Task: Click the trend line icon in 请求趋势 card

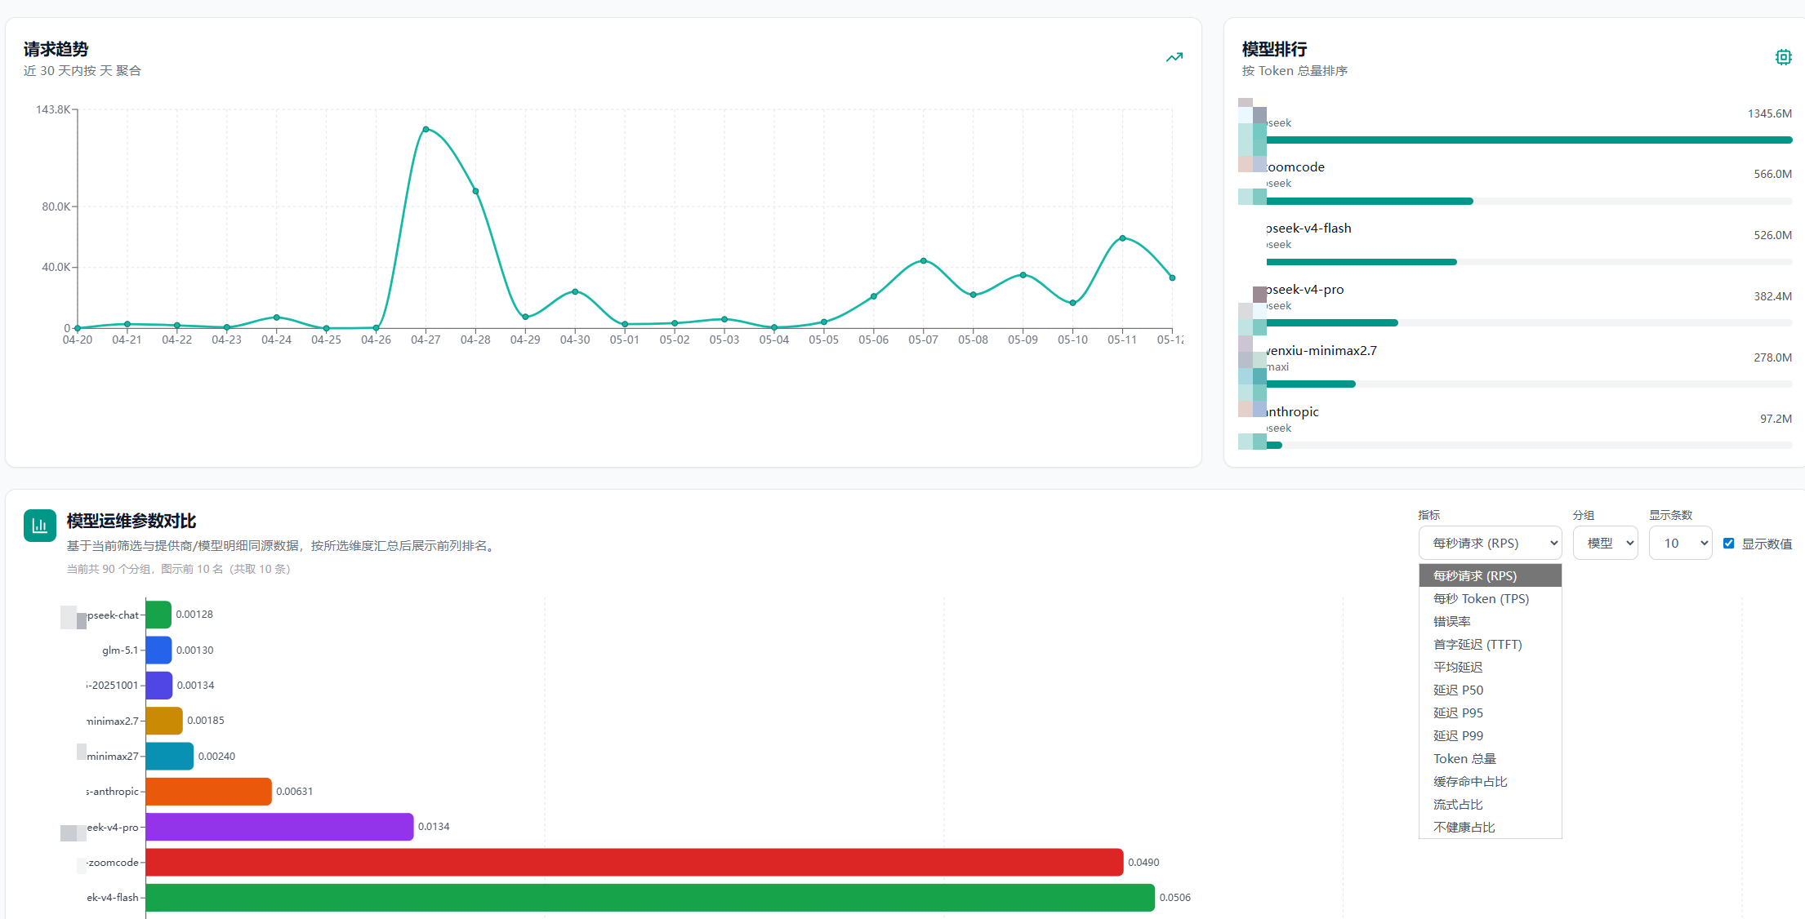Action: (x=1174, y=57)
